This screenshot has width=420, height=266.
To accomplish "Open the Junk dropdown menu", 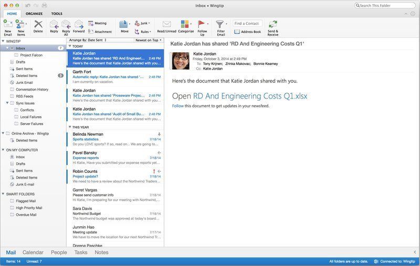I will click(x=143, y=24).
